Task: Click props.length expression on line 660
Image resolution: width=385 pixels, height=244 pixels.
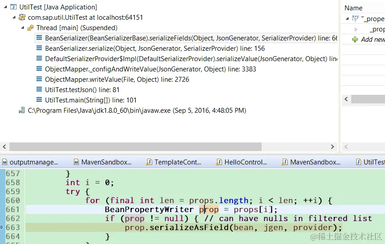Action: (x=218, y=200)
